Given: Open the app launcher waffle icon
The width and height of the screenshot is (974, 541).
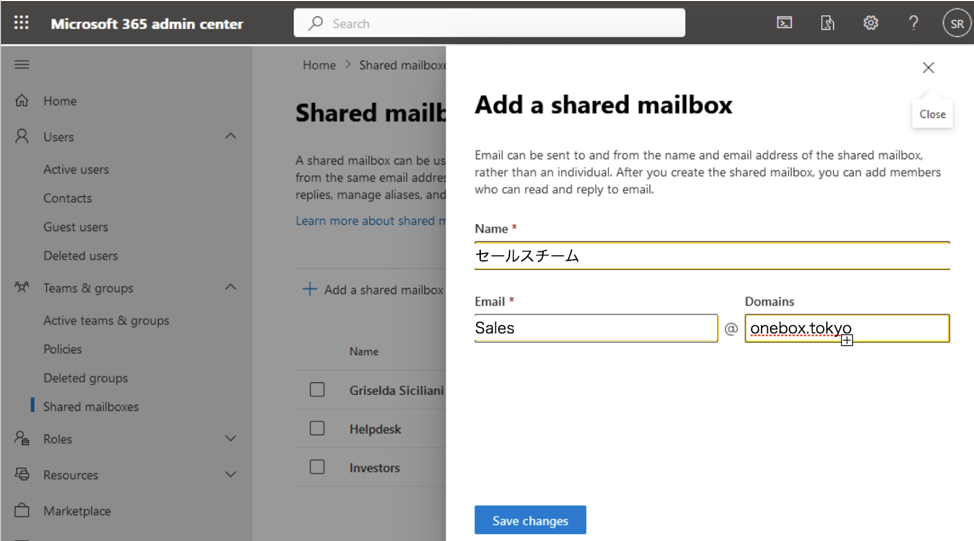Looking at the screenshot, I should [21, 23].
